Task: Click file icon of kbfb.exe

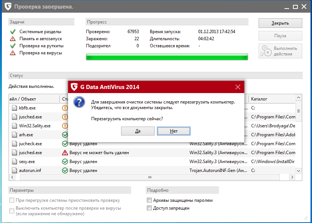Action: (x=14, y=108)
